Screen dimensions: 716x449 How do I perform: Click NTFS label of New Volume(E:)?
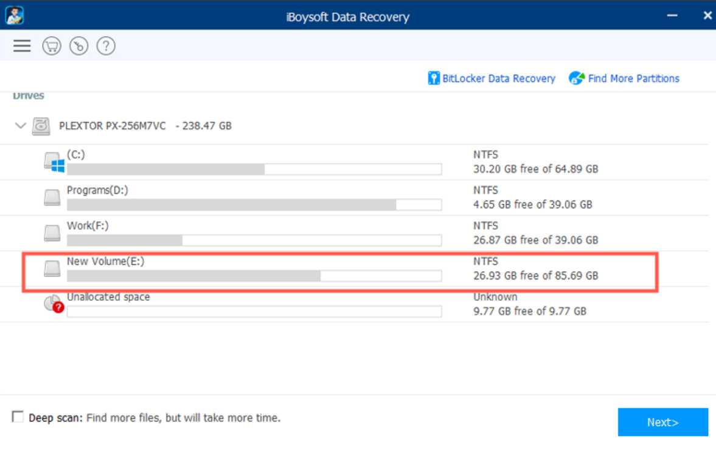(x=485, y=261)
